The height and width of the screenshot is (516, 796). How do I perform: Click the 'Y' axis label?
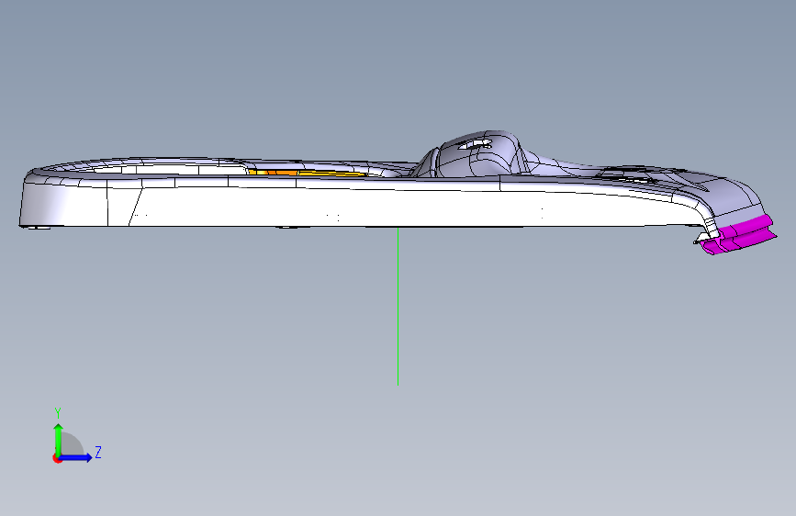coord(58,413)
